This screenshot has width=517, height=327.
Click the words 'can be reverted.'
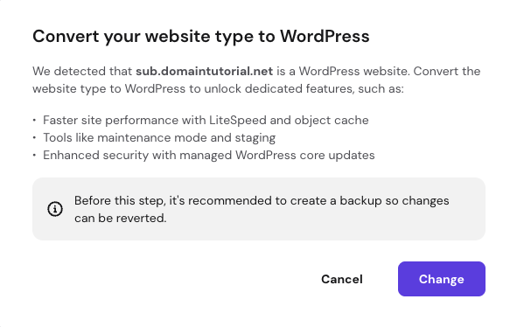(x=121, y=219)
